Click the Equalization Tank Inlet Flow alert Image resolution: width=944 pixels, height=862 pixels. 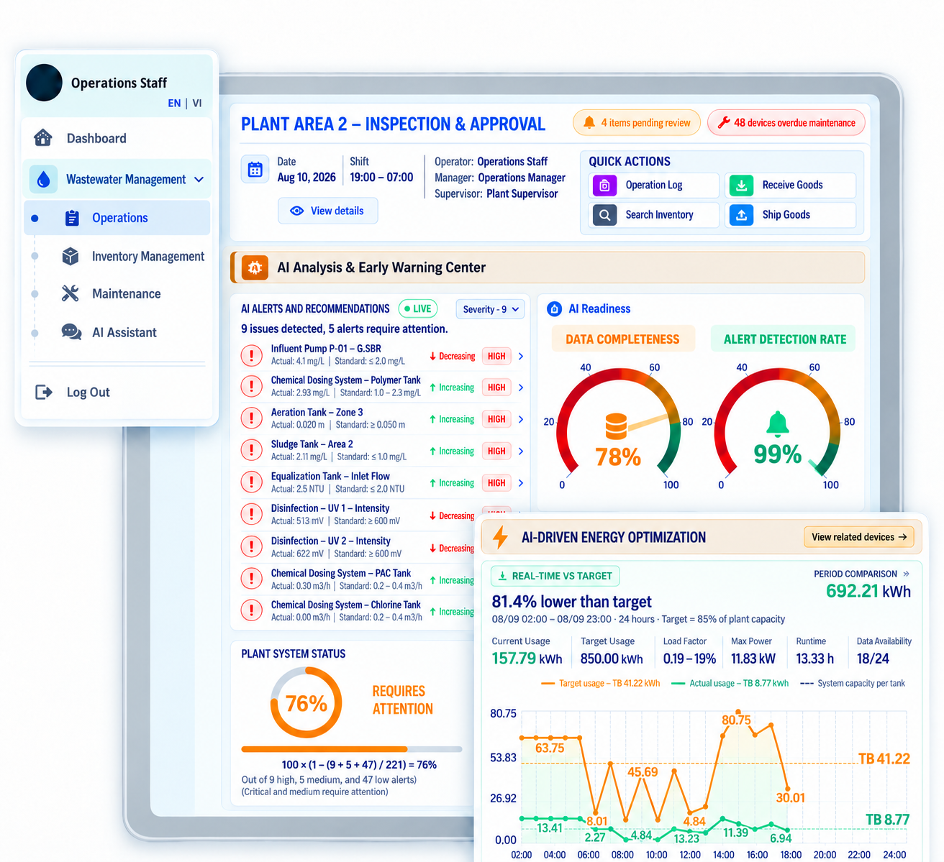coord(382,482)
